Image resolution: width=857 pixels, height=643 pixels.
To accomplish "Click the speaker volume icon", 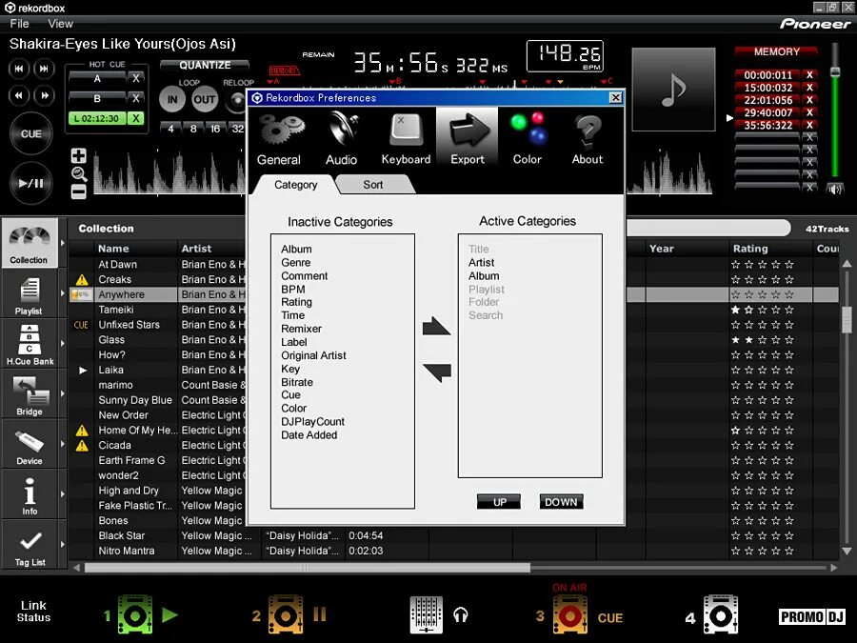I will click(x=834, y=190).
